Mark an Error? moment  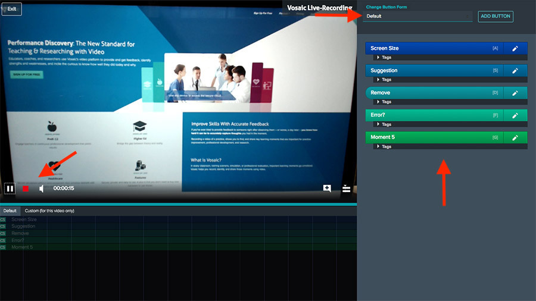[434, 115]
